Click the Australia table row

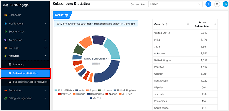[x=185, y=94]
